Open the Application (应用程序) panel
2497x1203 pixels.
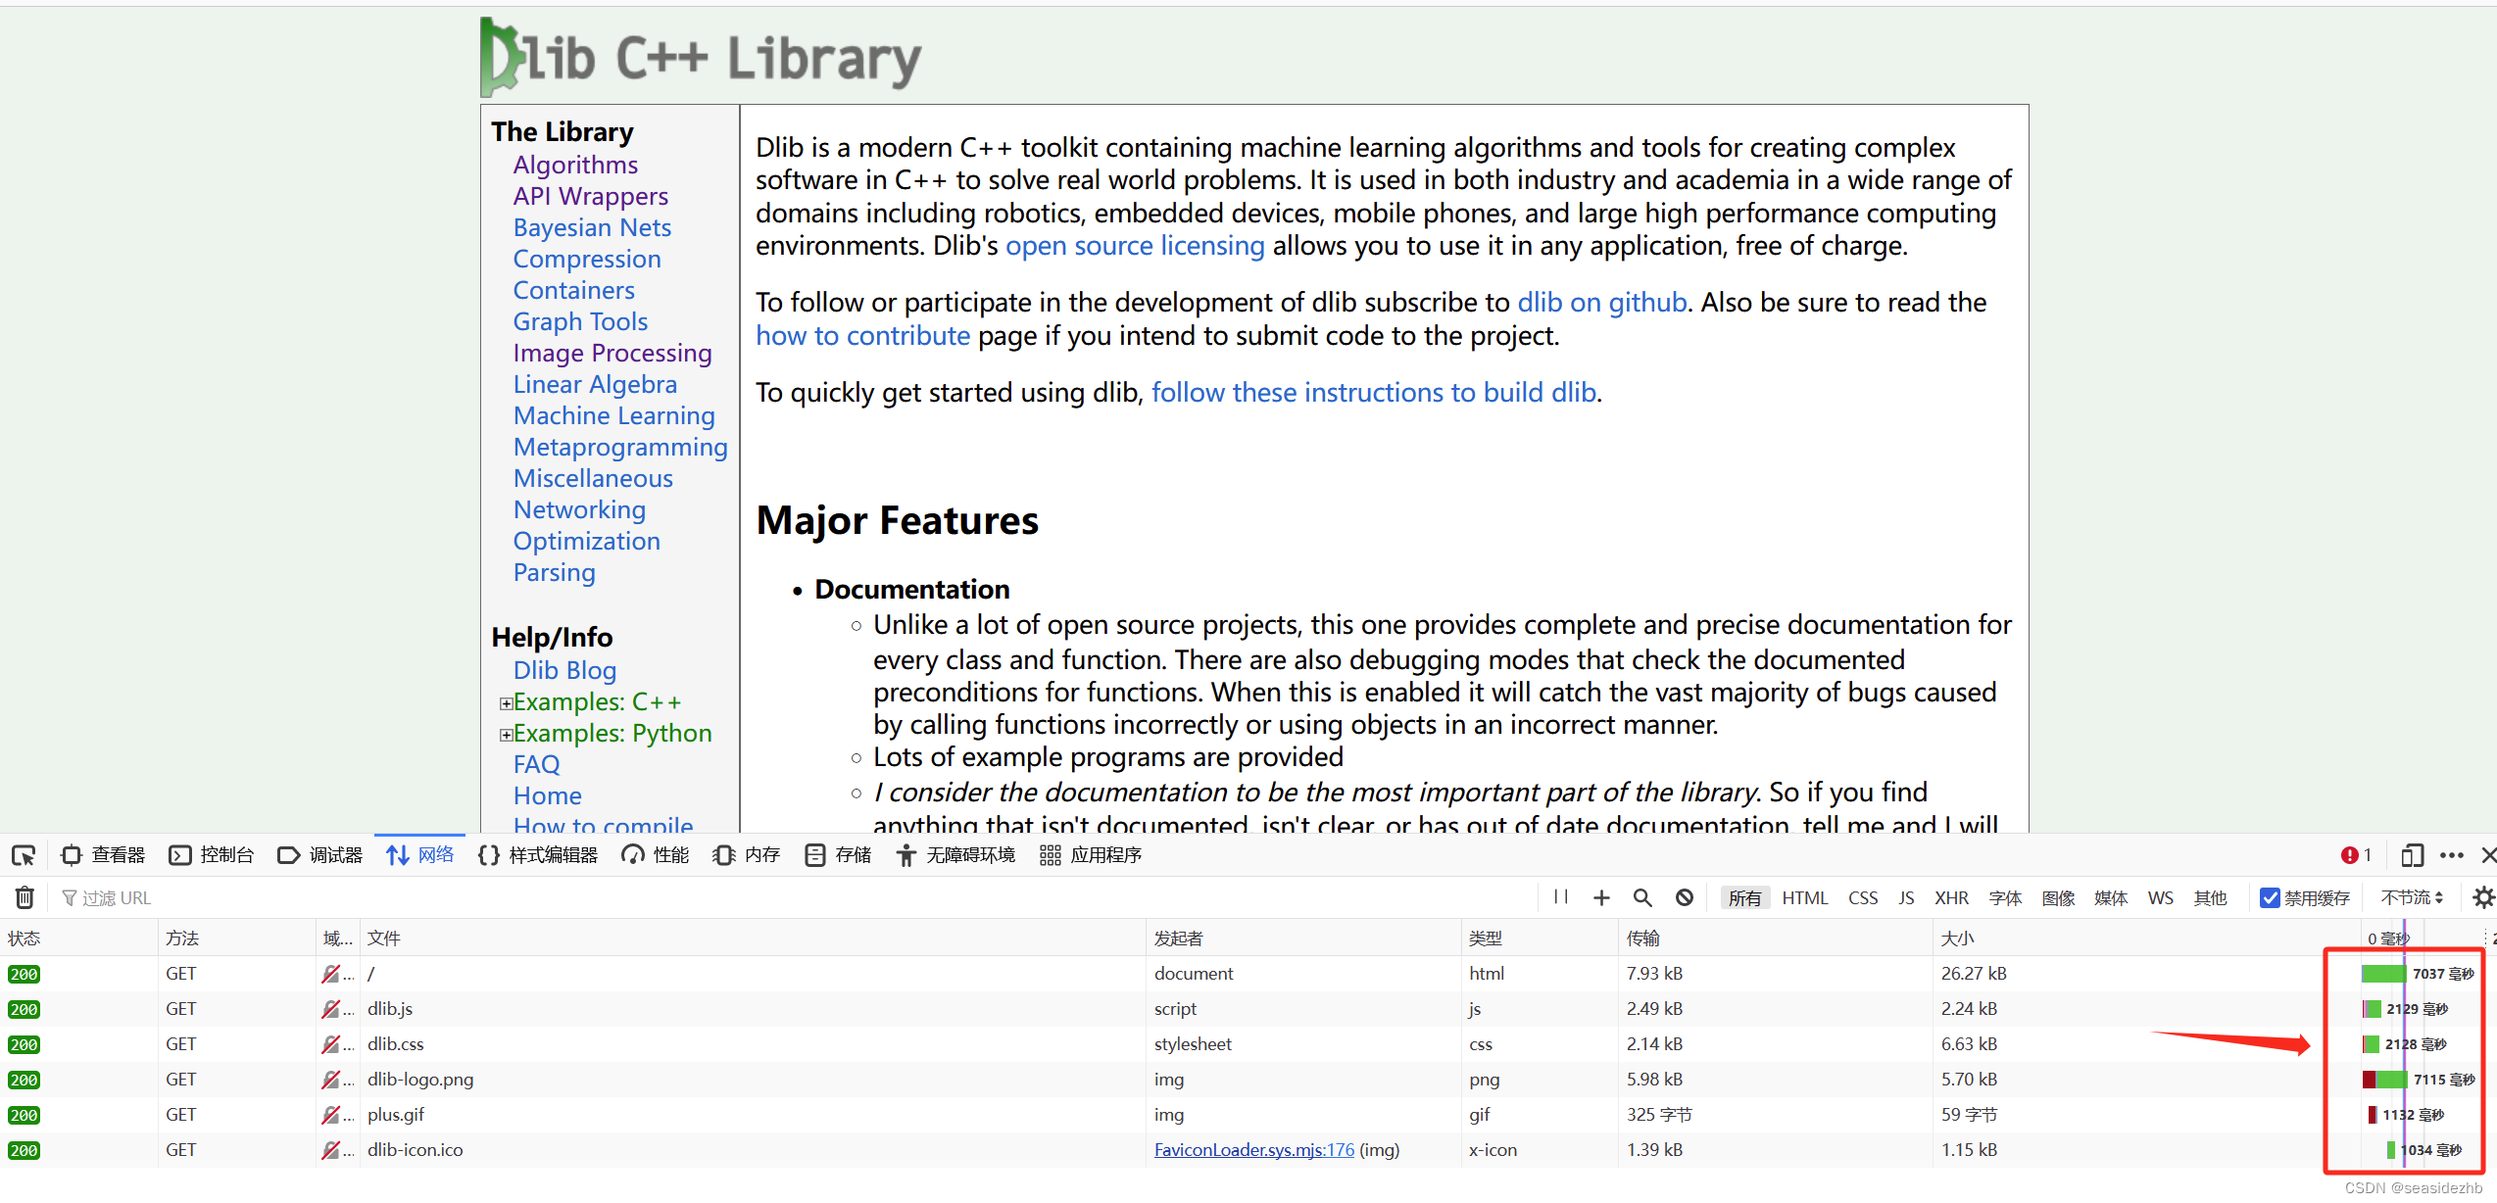point(1091,855)
